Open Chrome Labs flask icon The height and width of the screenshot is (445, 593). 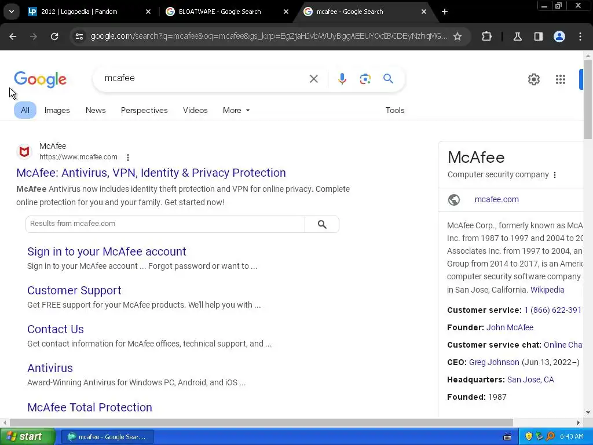coord(517,37)
